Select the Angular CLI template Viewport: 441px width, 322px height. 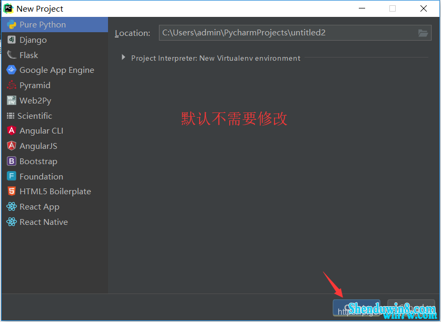pos(55,131)
